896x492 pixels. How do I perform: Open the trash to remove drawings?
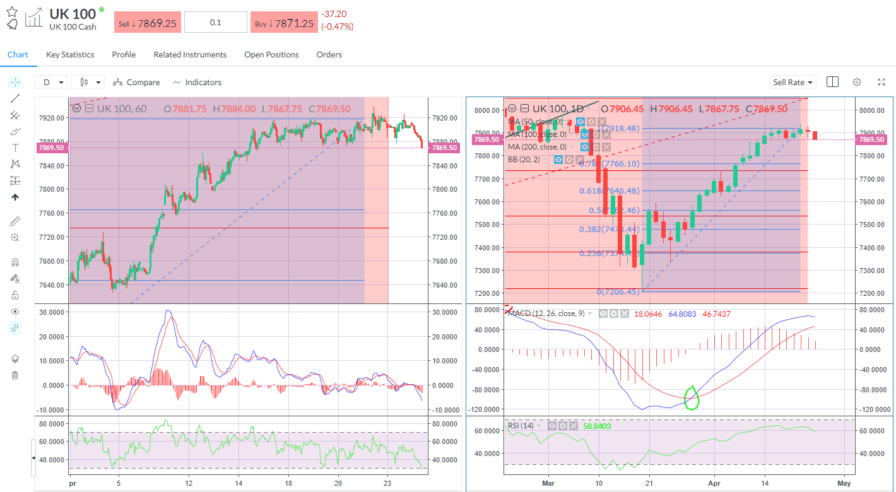(15, 375)
